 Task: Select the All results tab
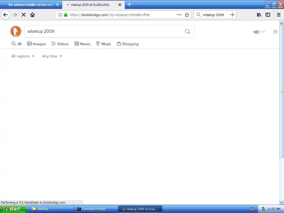tap(16, 44)
